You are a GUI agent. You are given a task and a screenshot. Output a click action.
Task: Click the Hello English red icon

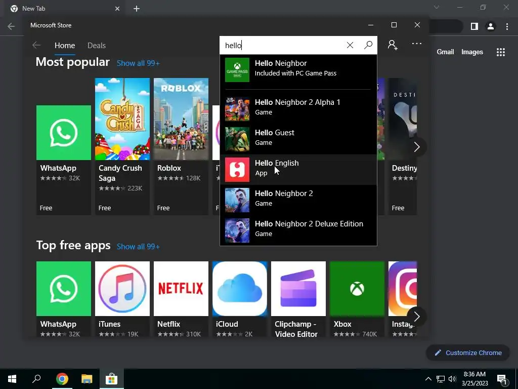click(237, 170)
